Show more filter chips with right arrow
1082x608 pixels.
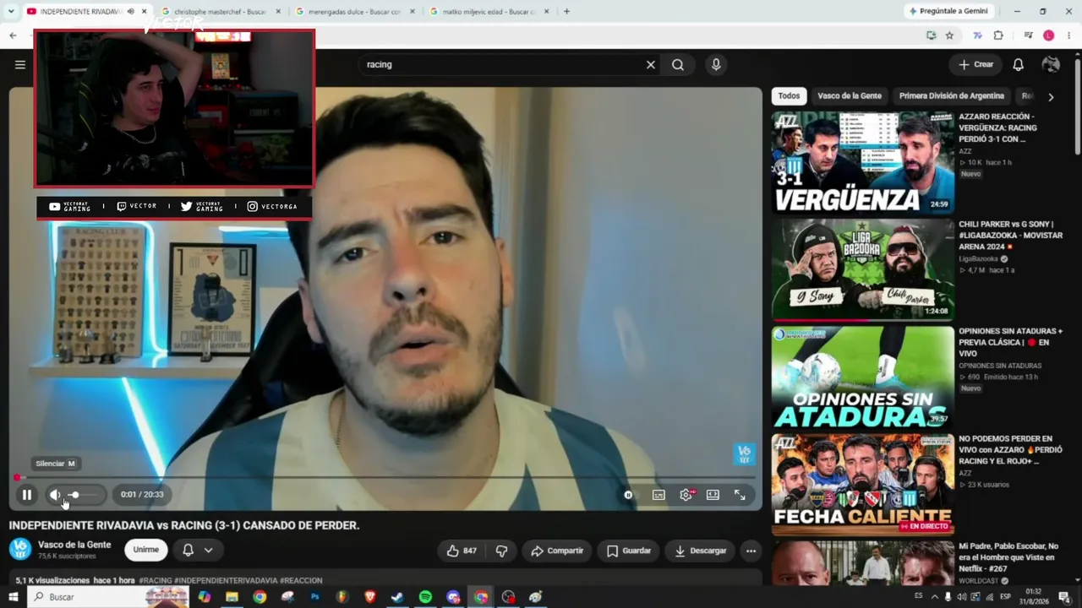point(1051,97)
